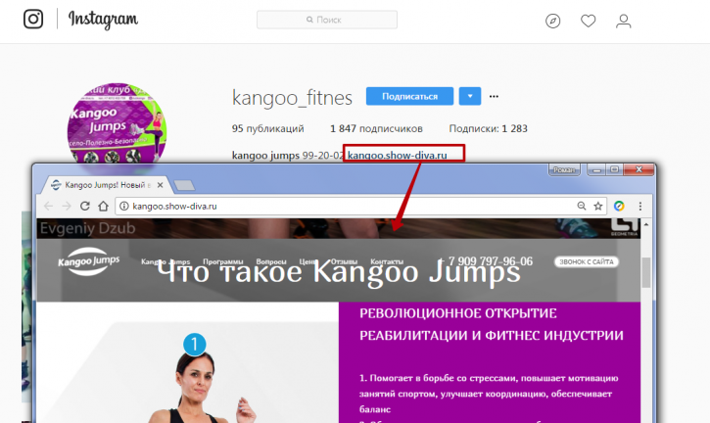Click the Kangoo Jumps site logo
The width and height of the screenshot is (710, 423).
click(x=89, y=261)
